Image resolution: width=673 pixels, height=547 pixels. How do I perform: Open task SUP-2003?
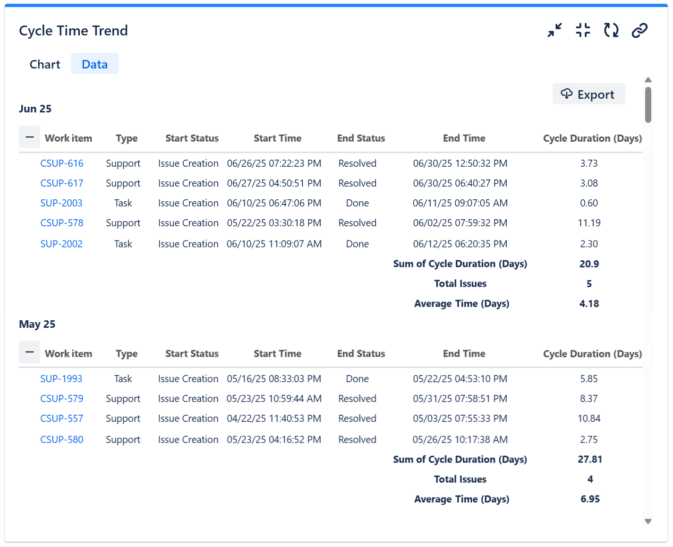tap(61, 203)
